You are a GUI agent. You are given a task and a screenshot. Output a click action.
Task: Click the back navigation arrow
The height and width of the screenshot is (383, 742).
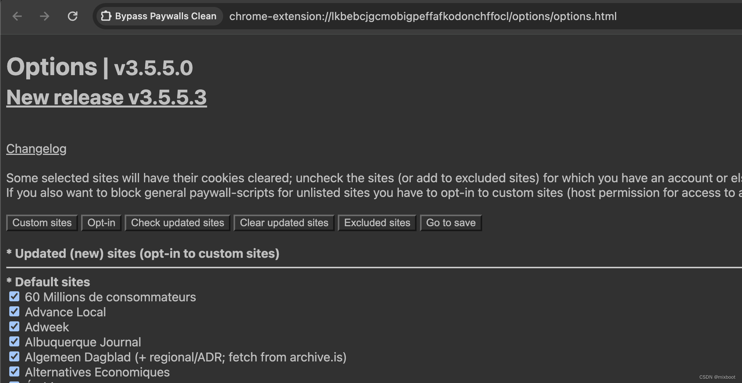point(16,16)
